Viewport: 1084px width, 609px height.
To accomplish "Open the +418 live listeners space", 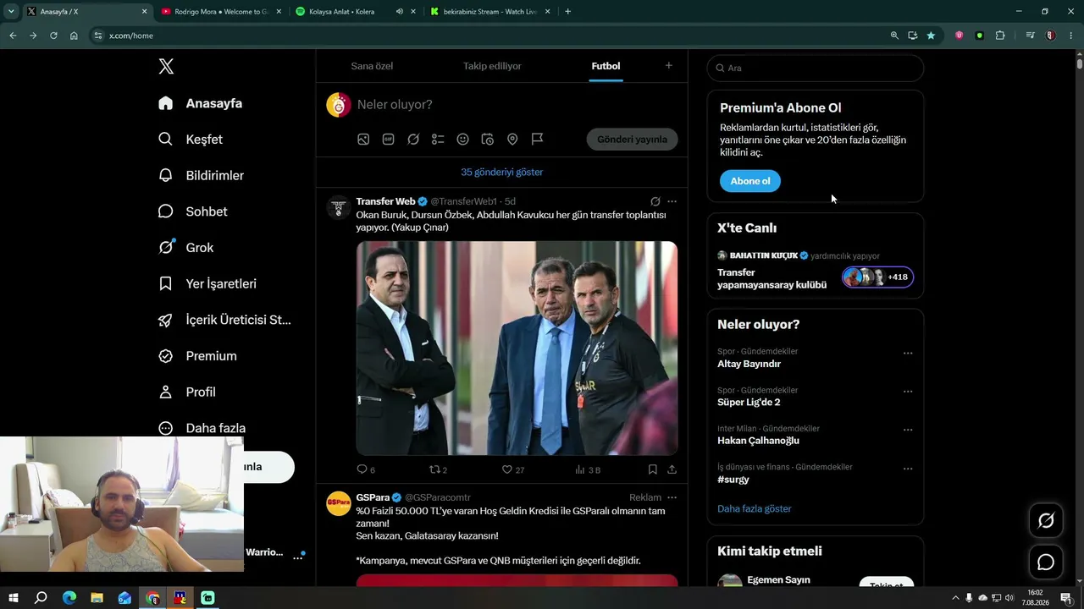I will point(877,277).
